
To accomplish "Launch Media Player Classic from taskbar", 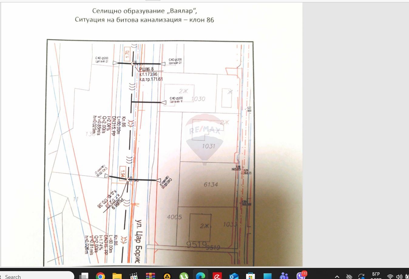I will tap(134, 276).
